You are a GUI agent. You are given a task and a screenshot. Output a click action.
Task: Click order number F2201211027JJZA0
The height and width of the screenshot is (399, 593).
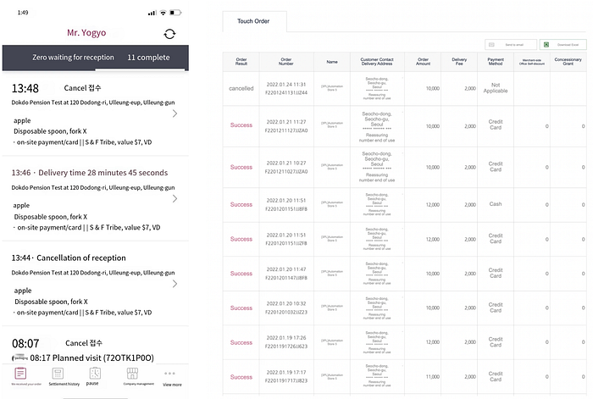pyautogui.click(x=286, y=172)
